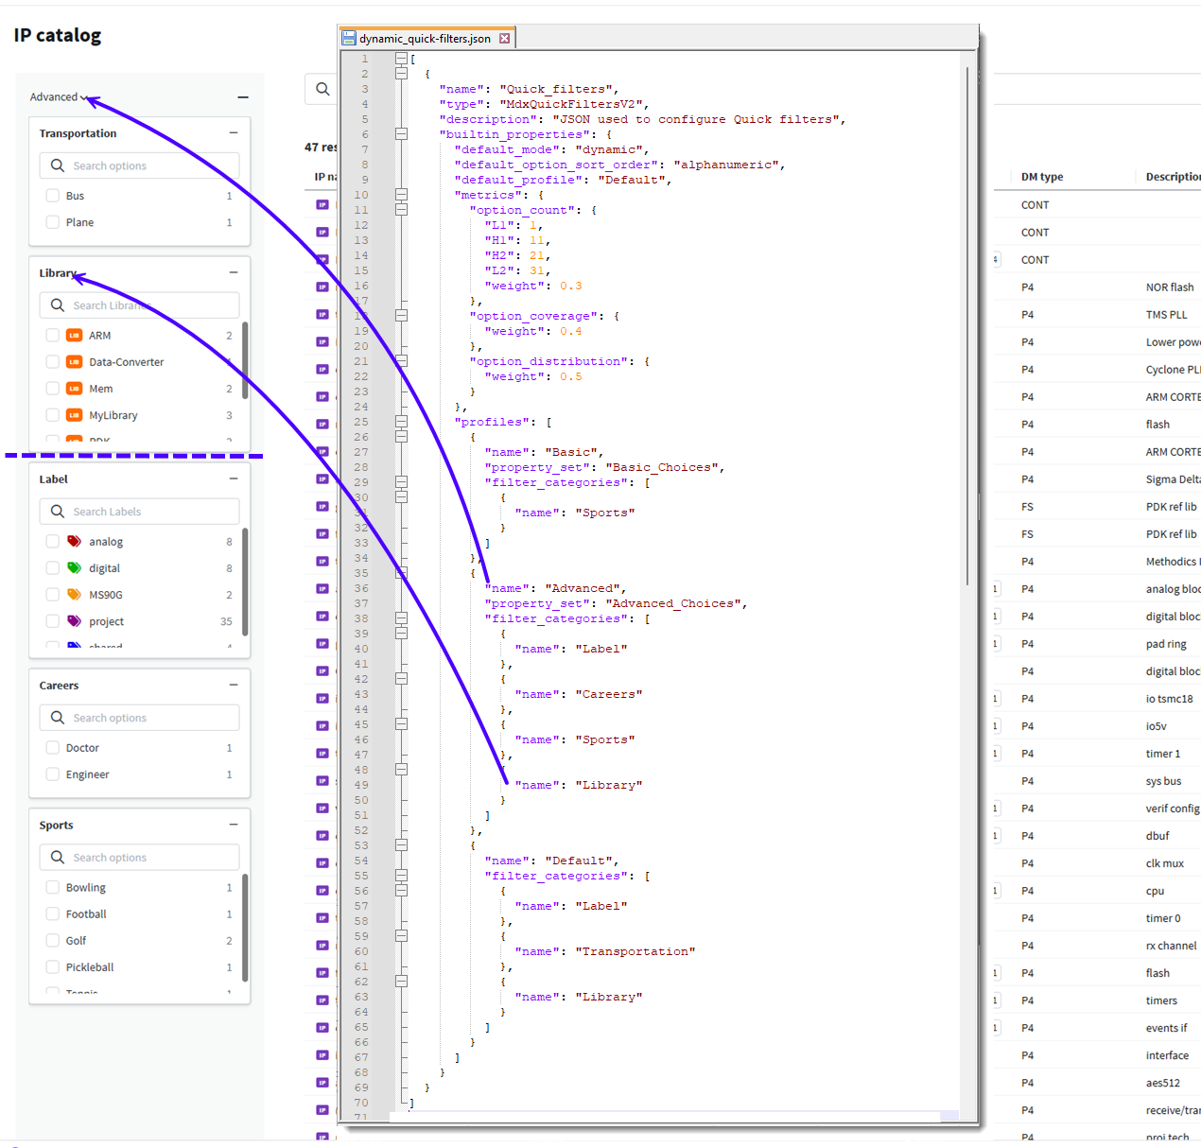
Task: Click the green tag icon beside the digital label
Action: pyautogui.click(x=73, y=567)
